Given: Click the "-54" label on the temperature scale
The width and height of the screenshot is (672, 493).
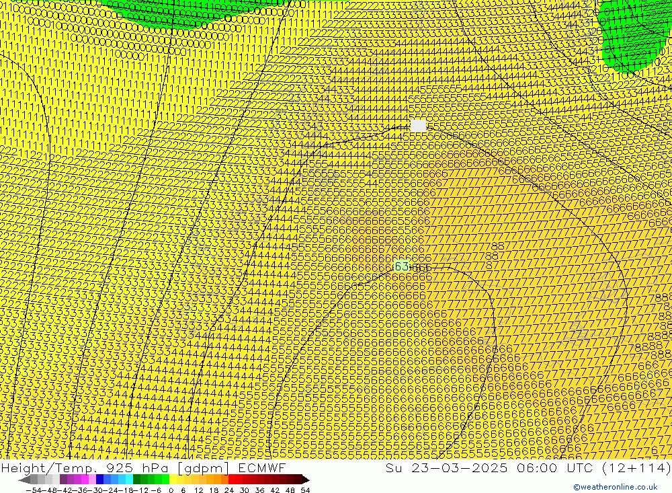Looking at the screenshot, I should click(x=34, y=490).
